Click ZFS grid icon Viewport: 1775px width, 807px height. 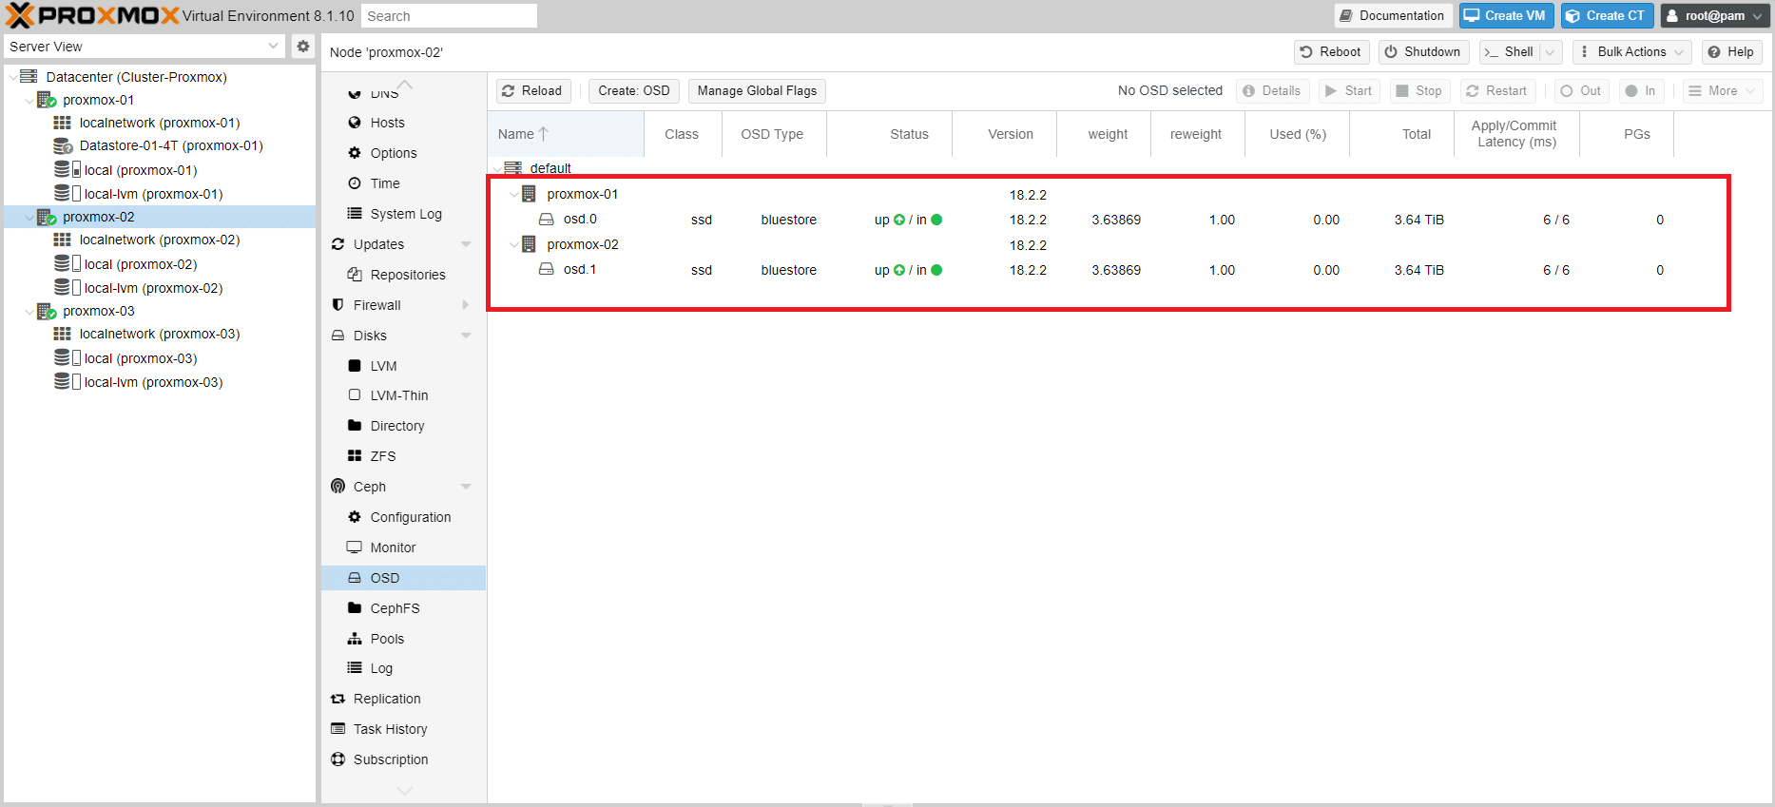coord(355,456)
